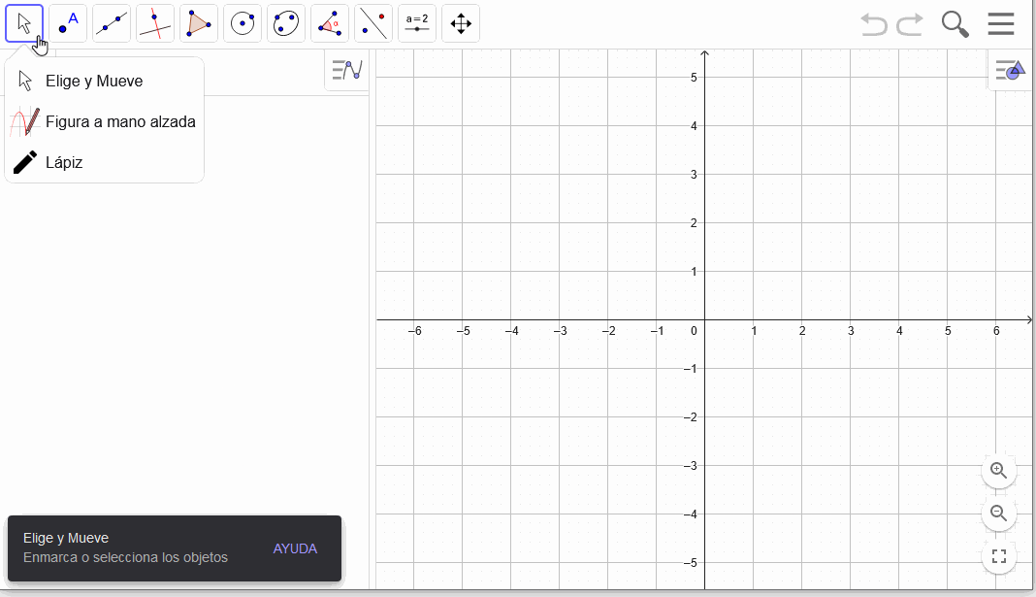
Task: Zoom in on the graphics view
Action: (998, 470)
